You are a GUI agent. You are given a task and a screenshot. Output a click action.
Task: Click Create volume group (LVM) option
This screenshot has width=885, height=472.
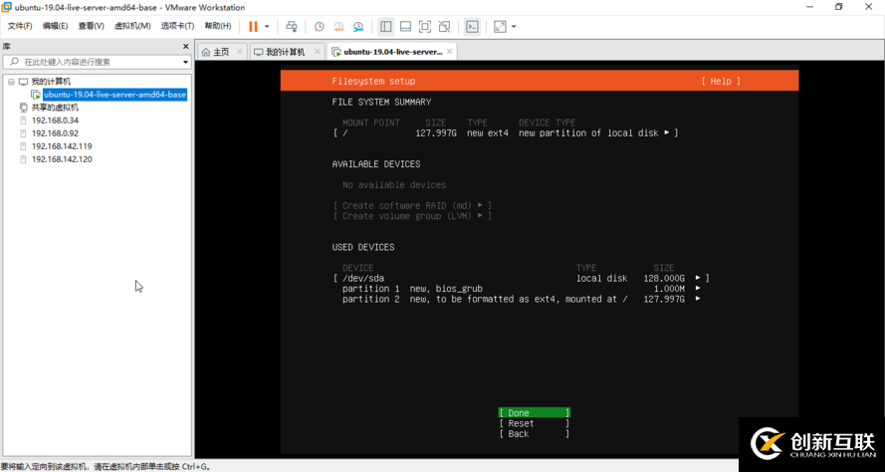[412, 216]
